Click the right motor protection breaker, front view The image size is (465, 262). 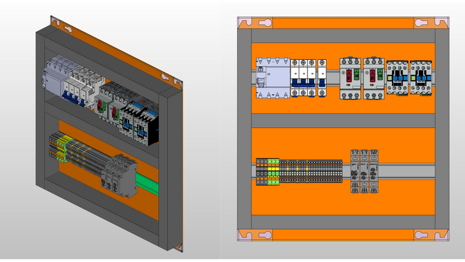pyautogui.click(x=374, y=79)
